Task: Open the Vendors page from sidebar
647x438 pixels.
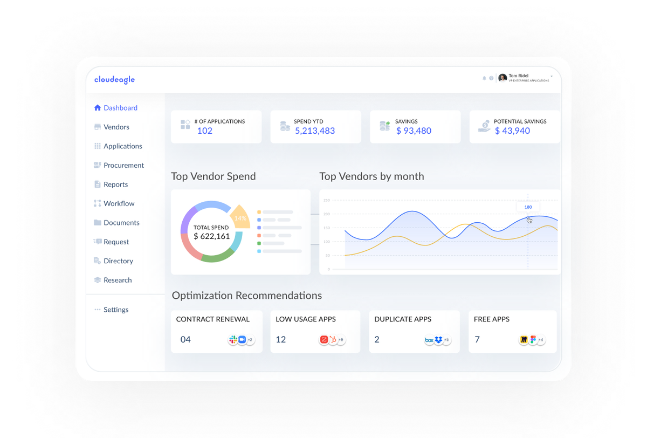Action: (116, 127)
